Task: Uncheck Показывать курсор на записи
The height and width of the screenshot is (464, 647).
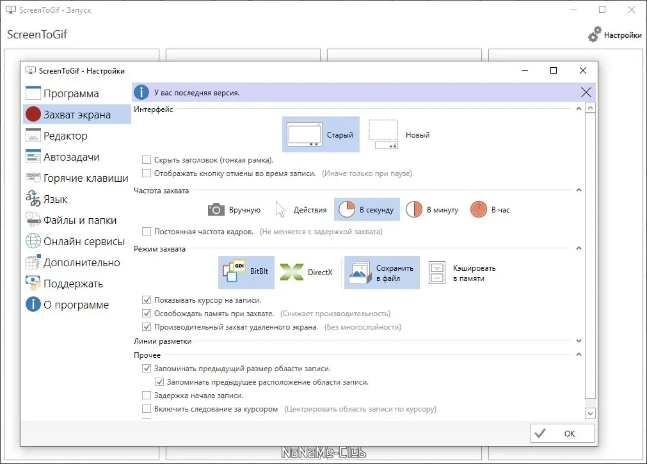Action: tap(147, 300)
